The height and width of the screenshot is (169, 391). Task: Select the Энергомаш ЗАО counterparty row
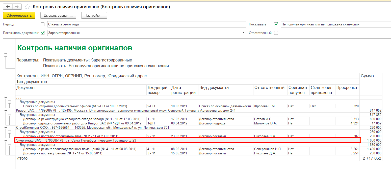tap(188, 140)
